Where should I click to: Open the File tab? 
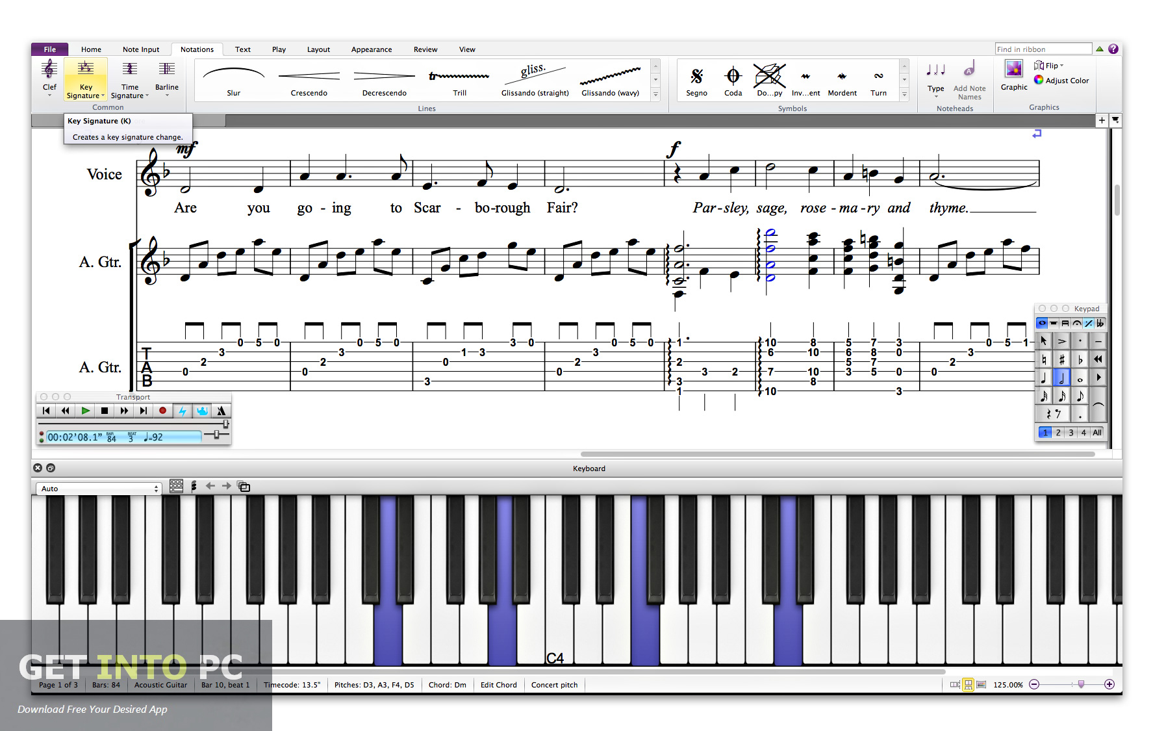[50, 49]
